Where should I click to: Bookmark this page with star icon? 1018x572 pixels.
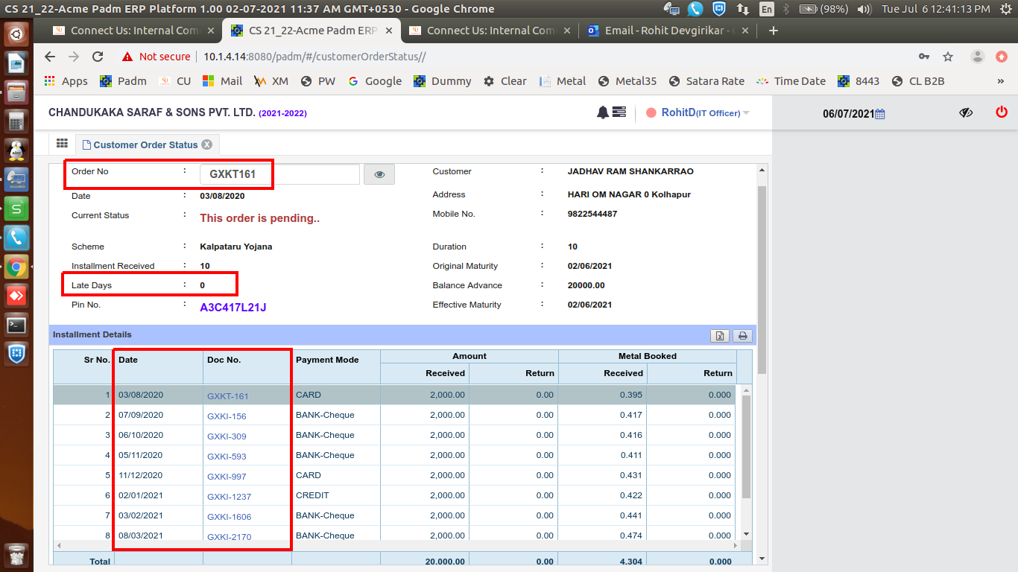(948, 57)
